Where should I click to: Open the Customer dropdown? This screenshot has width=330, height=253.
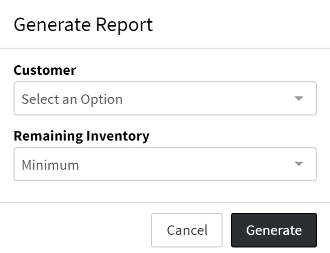(165, 98)
